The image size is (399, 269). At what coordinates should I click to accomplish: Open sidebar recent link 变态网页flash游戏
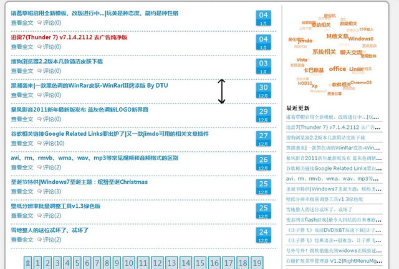[333, 220]
